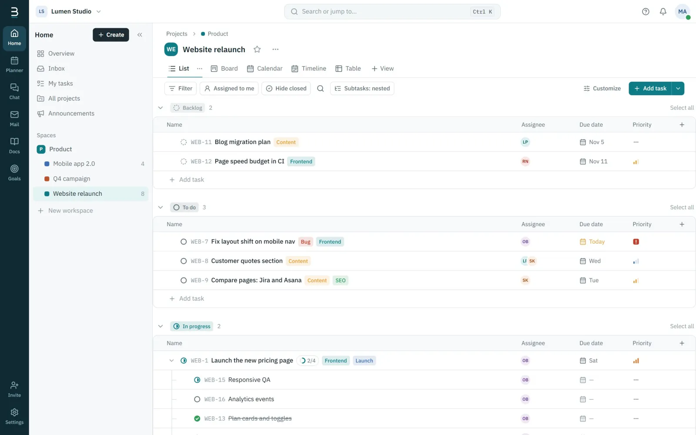Click the search icon in task toolbar
Image resolution: width=696 pixels, height=435 pixels.
pyautogui.click(x=321, y=88)
